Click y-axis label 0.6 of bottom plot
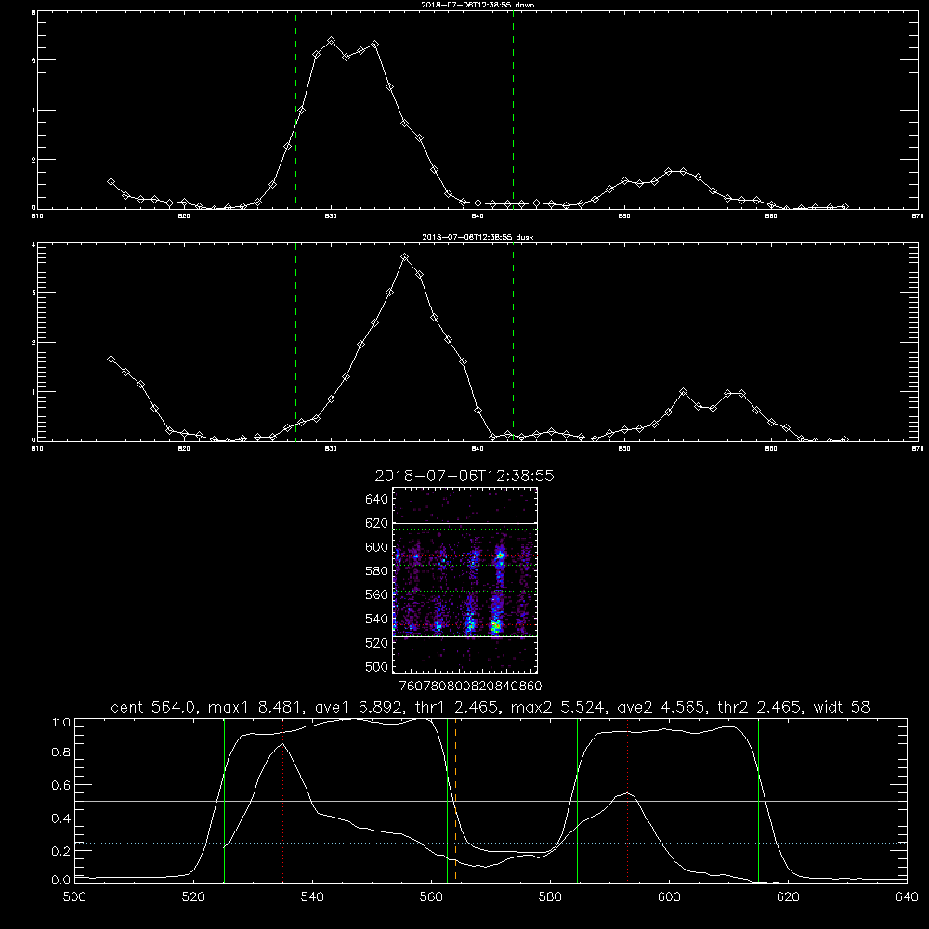 (x=61, y=785)
